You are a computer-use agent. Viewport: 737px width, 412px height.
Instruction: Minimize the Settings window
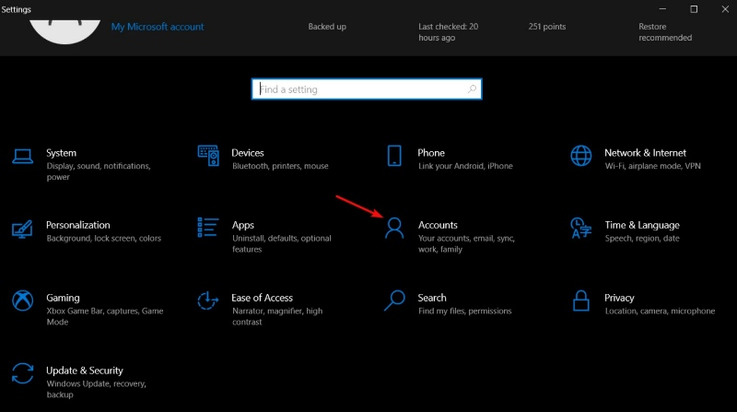click(662, 9)
